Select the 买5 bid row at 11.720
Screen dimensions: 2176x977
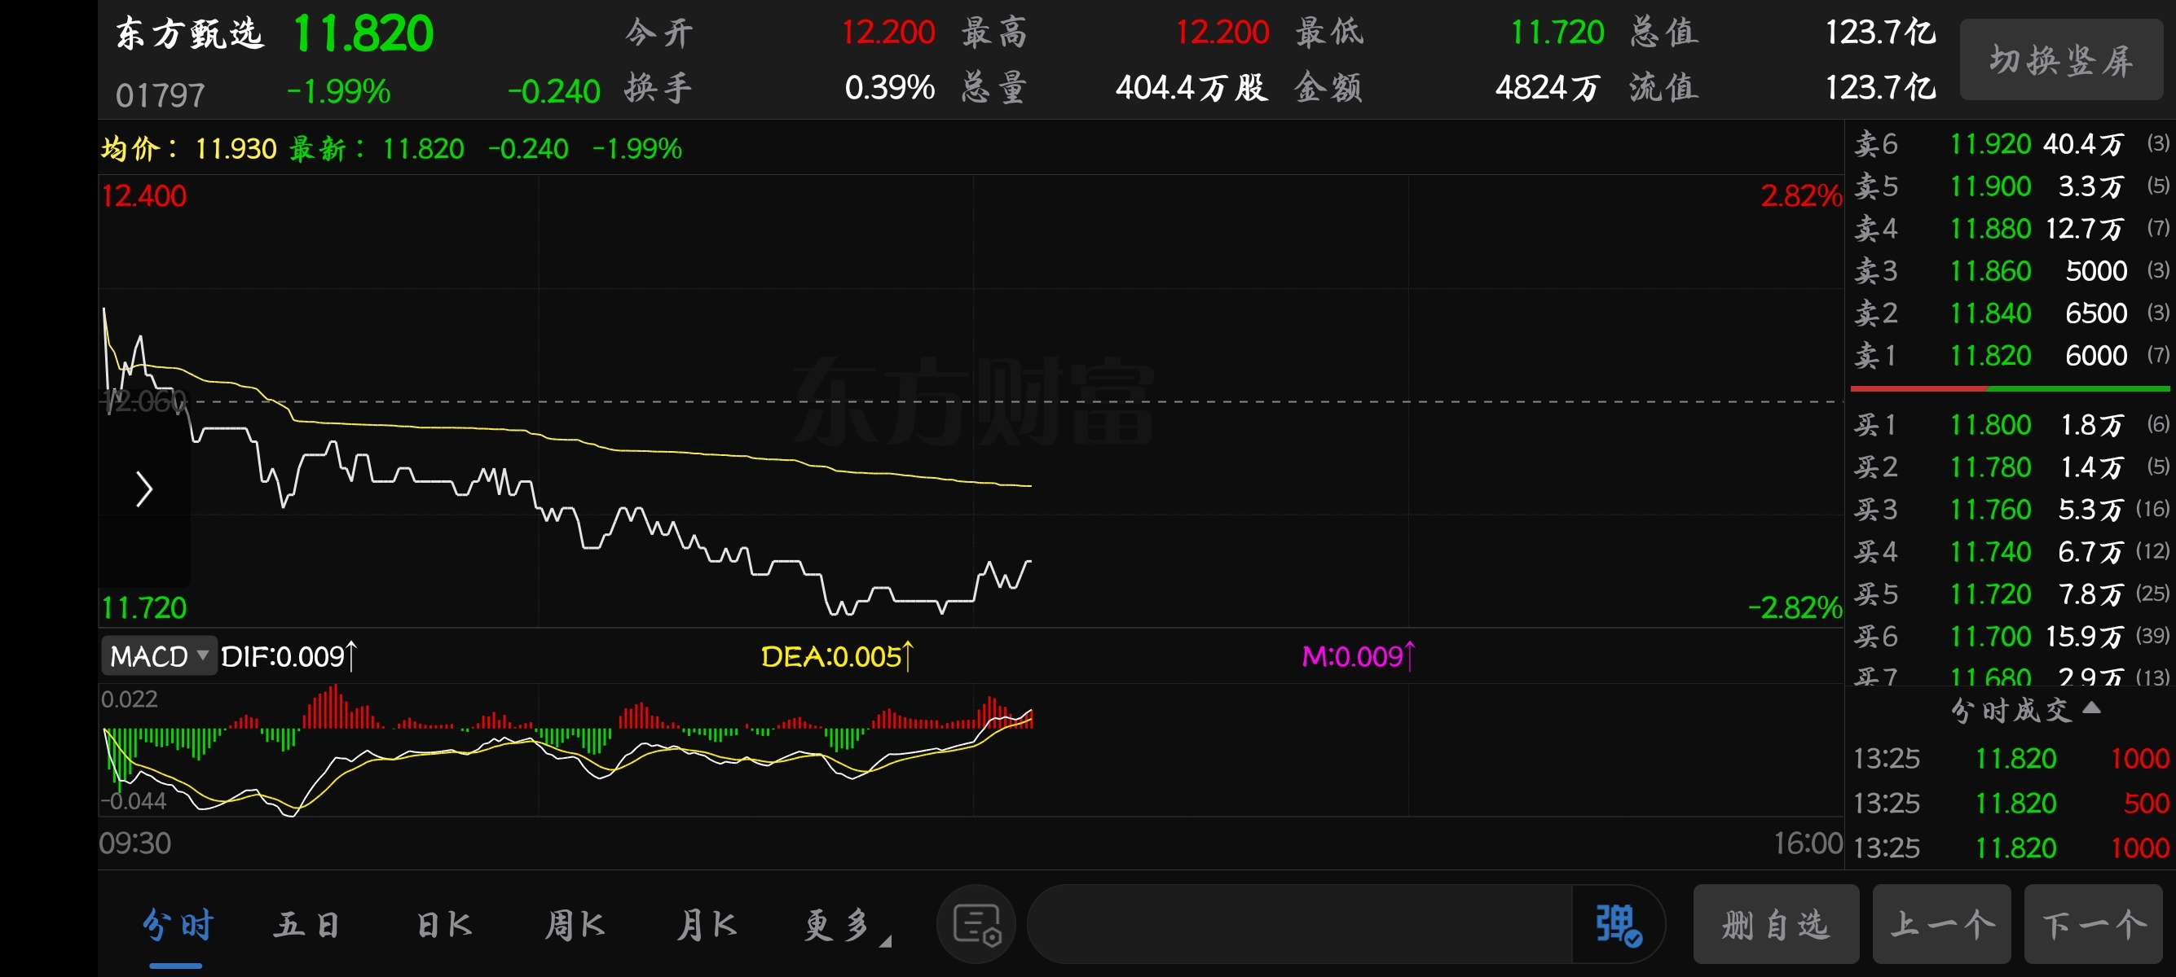(x=2011, y=593)
